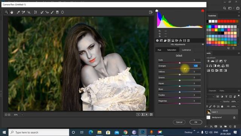The height and width of the screenshot is (136, 241).
Task: Click the taskbar search box
Action: 39,132
